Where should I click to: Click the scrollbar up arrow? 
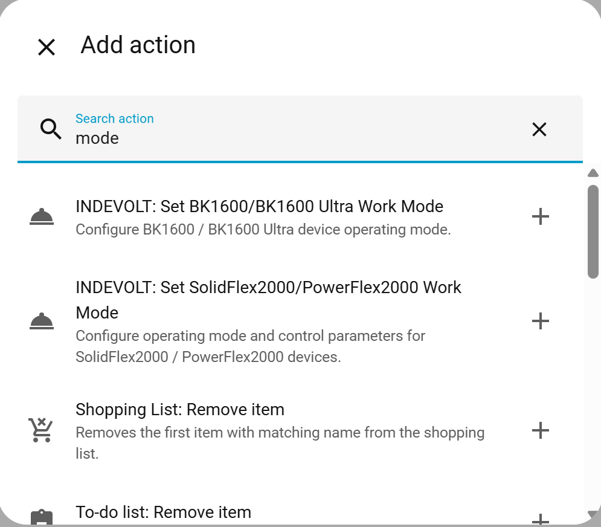tap(593, 173)
